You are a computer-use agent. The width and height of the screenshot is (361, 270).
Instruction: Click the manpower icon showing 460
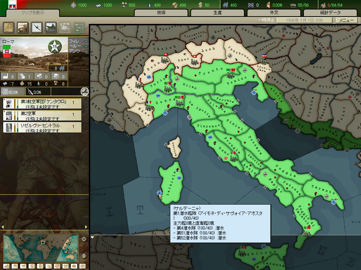click(225, 5)
